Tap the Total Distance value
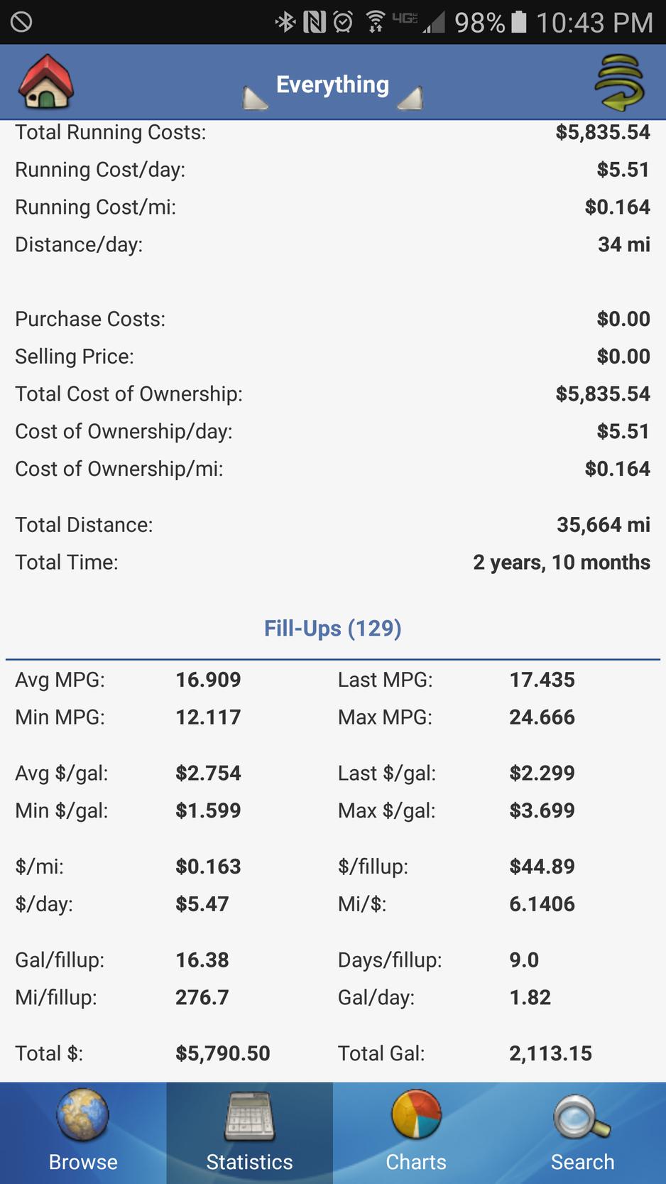 click(x=604, y=525)
